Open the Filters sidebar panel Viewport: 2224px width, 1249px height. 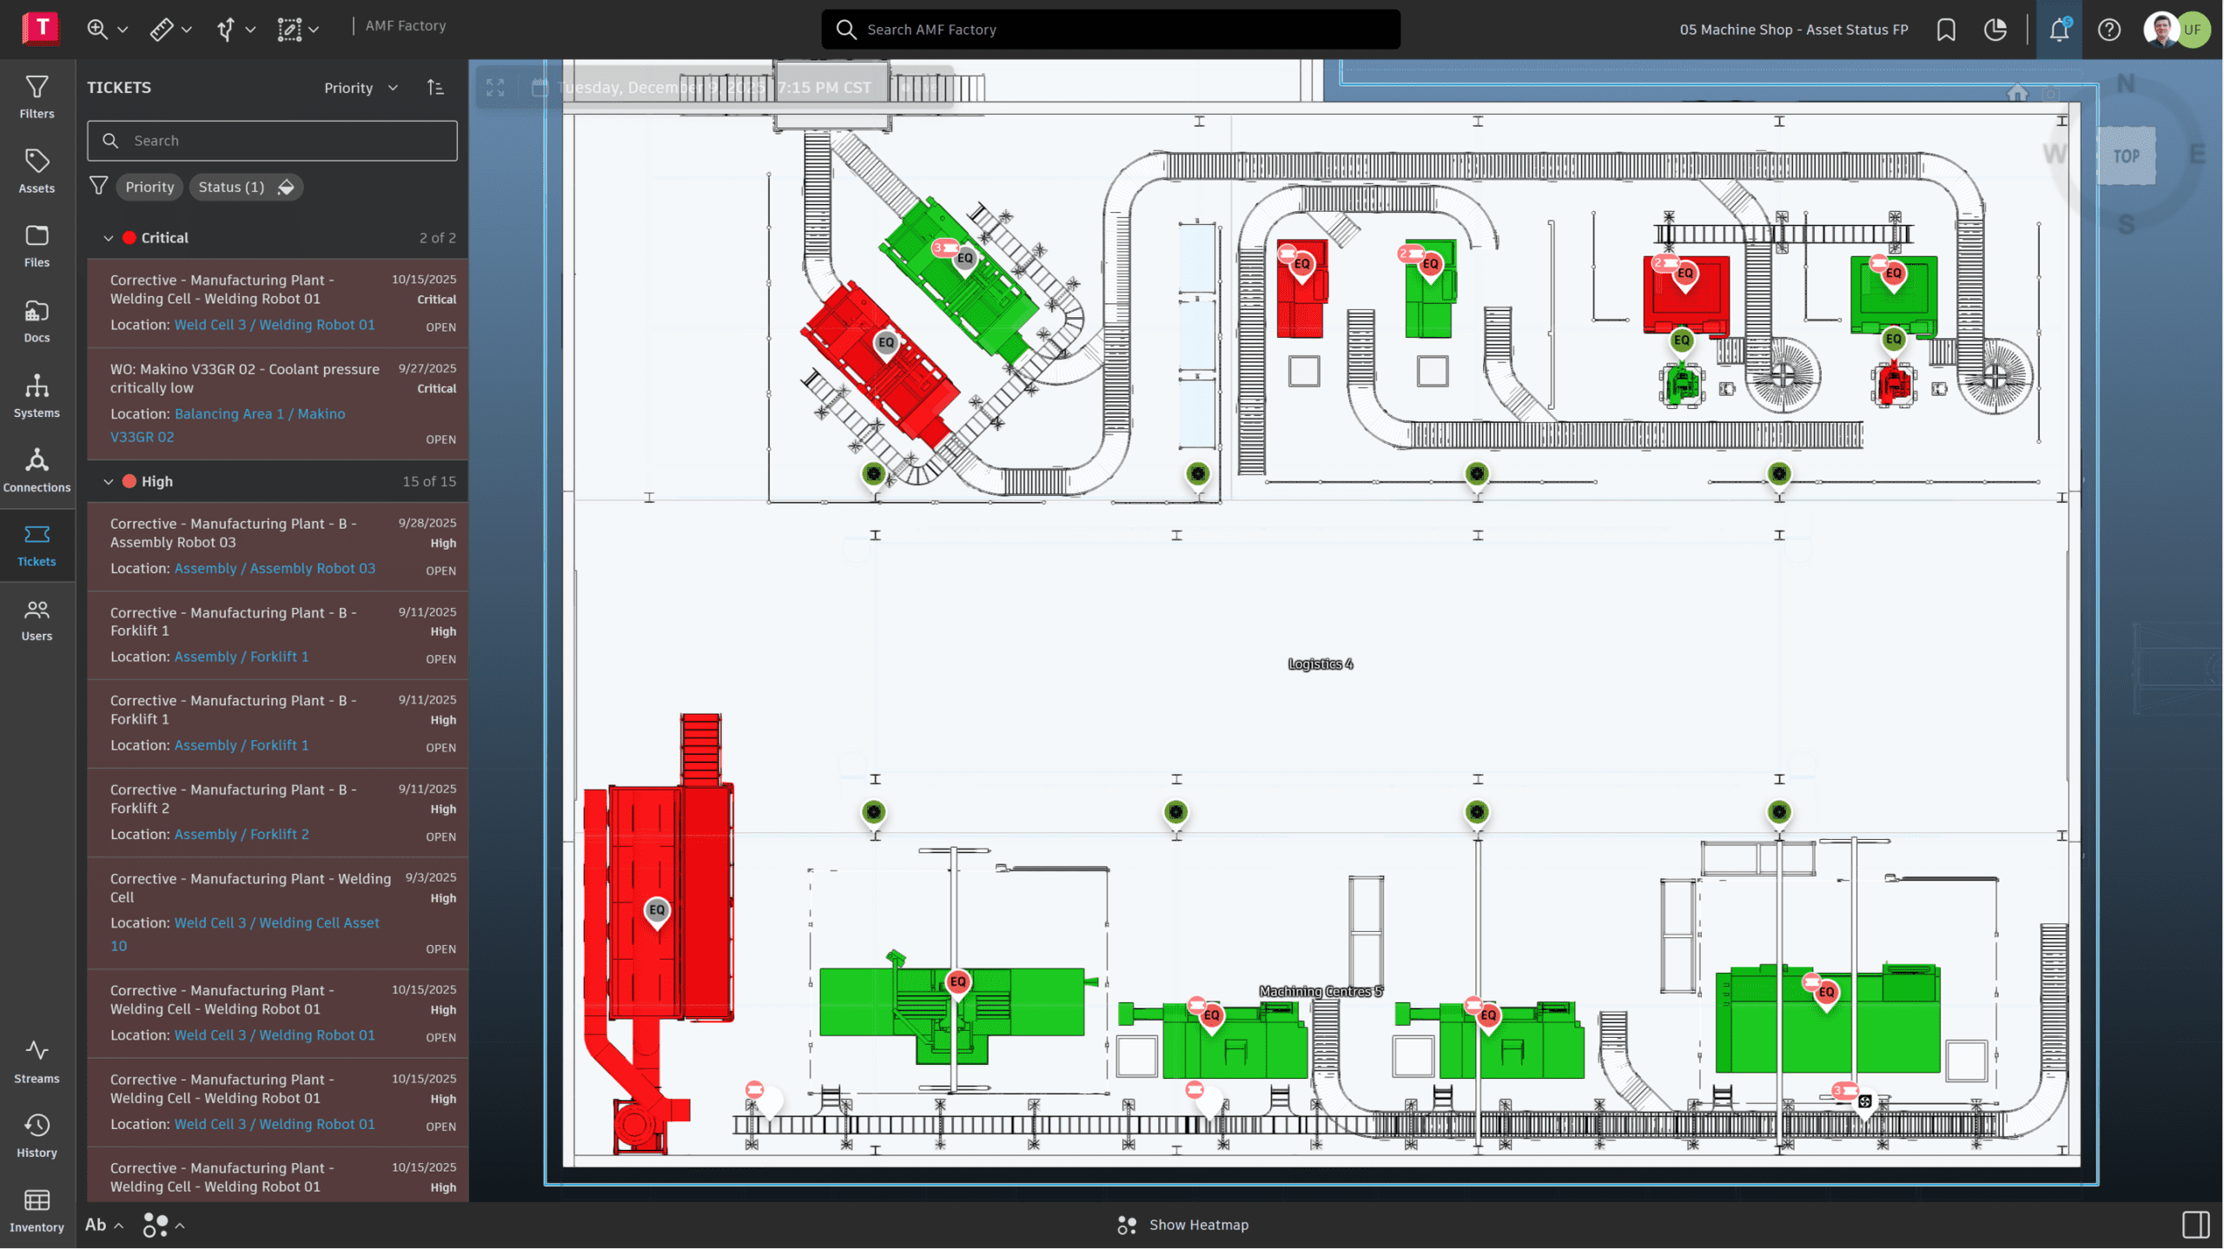click(x=36, y=96)
